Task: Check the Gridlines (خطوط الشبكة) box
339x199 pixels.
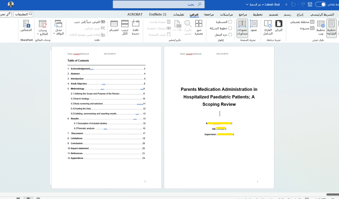Action: [230, 28]
